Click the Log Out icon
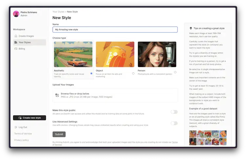Viewport: 246px width, 160px height. pyautogui.click(x=16, y=127)
